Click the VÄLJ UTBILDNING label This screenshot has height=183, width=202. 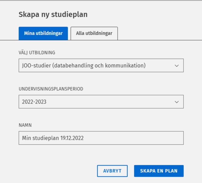37,53
